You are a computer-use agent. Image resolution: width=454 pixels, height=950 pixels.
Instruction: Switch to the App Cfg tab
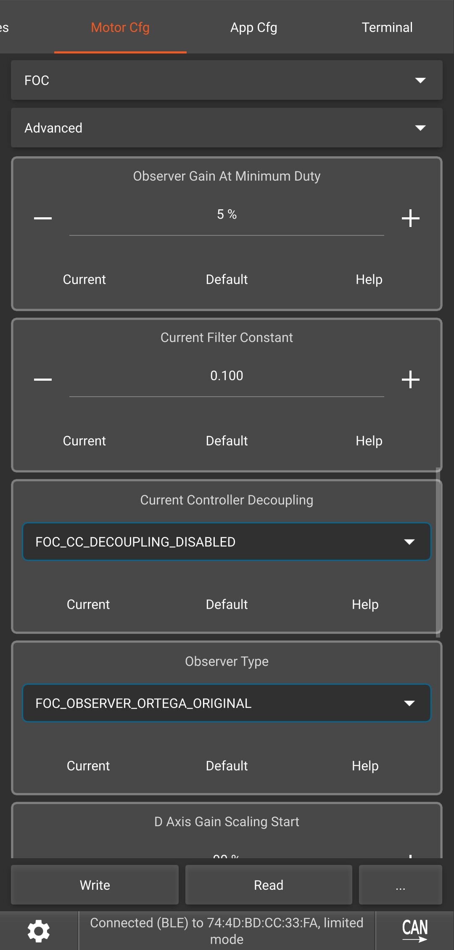(x=253, y=27)
